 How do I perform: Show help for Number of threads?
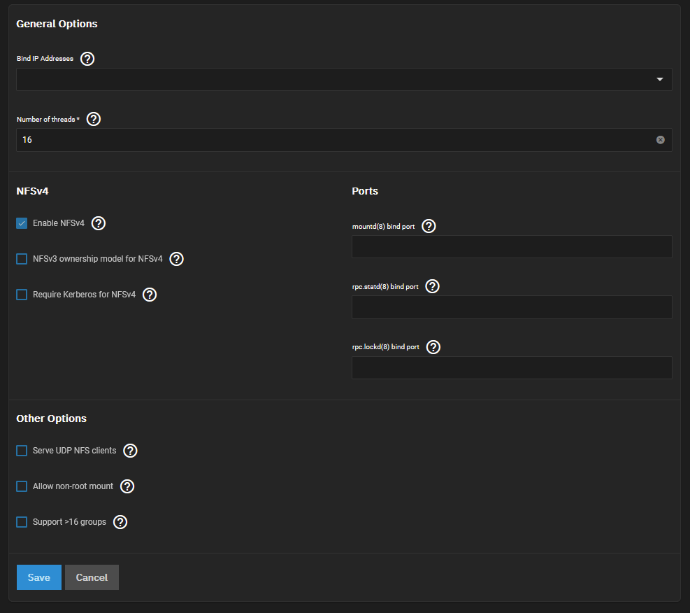click(93, 119)
